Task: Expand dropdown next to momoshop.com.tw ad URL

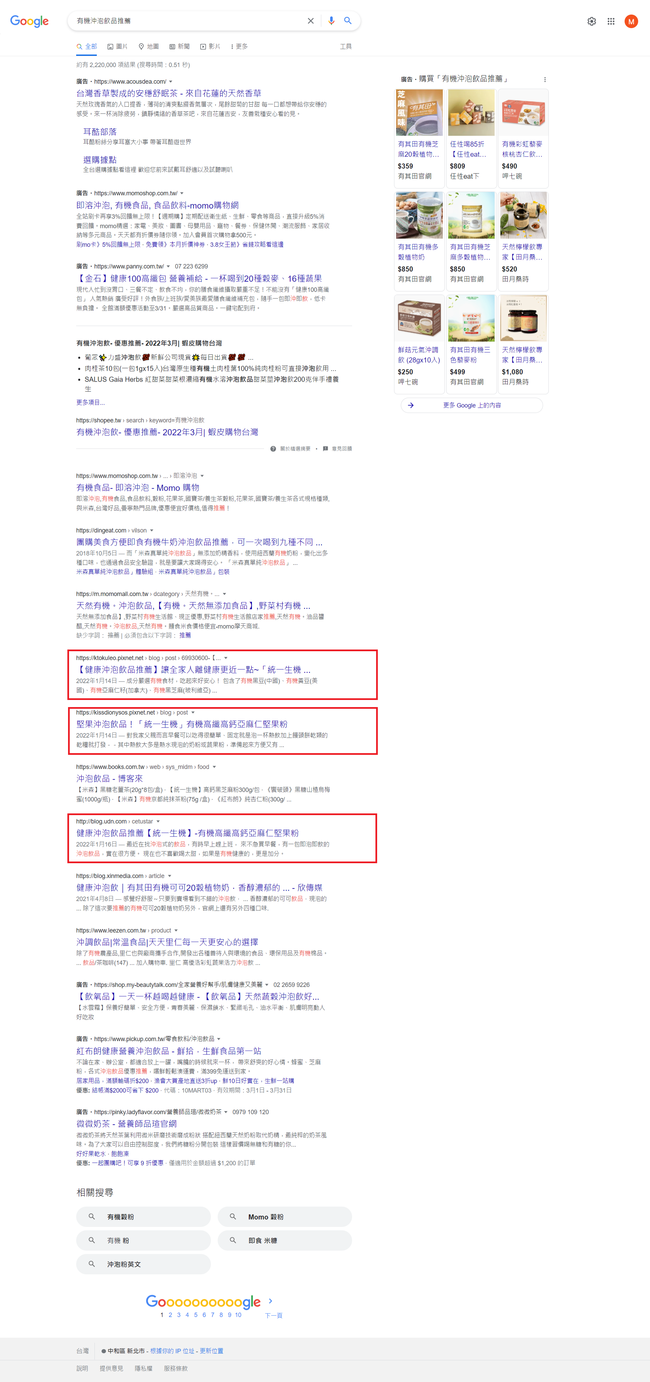Action: 182,193
